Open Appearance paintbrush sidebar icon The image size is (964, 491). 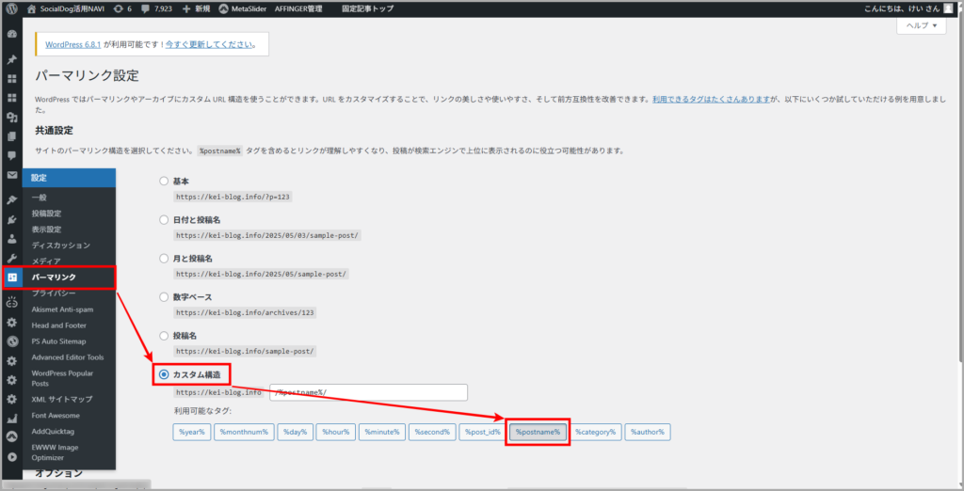(11, 200)
